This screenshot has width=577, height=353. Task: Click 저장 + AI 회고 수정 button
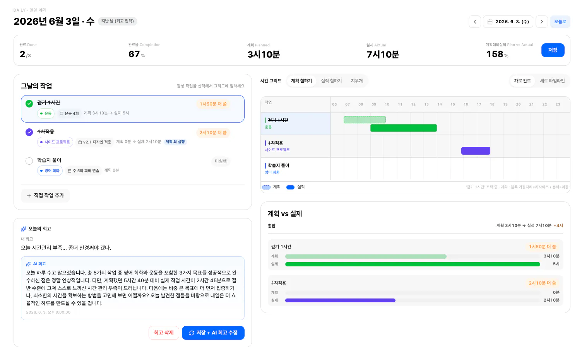coord(213,333)
